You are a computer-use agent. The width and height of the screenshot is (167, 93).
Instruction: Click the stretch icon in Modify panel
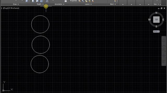pos(33,1)
